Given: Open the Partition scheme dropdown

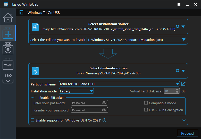Looking at the screenshot, I should 119,84.
